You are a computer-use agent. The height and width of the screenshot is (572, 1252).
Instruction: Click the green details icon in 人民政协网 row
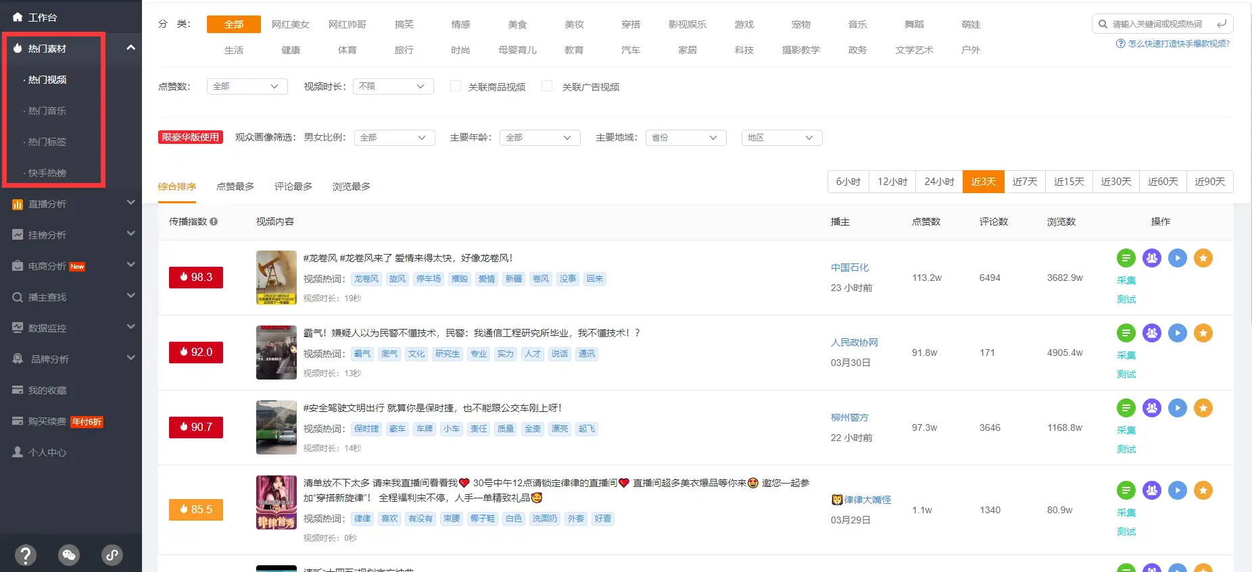tap(1126, 333)
